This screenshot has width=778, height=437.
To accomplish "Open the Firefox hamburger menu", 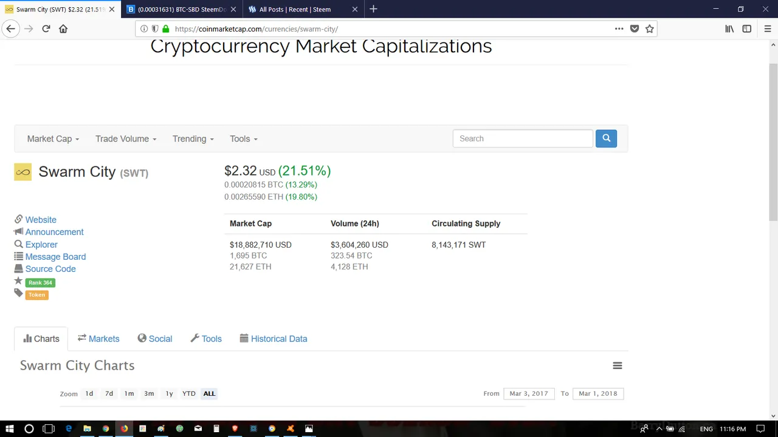I will coord(768,29).
